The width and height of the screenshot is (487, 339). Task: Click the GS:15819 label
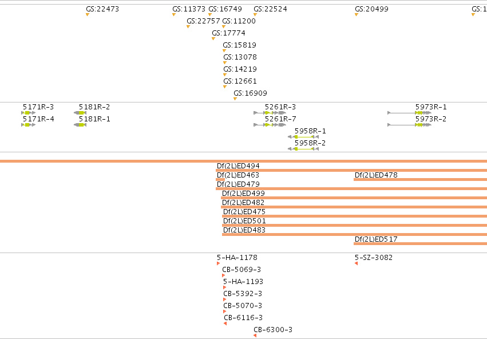click(239, 45)
